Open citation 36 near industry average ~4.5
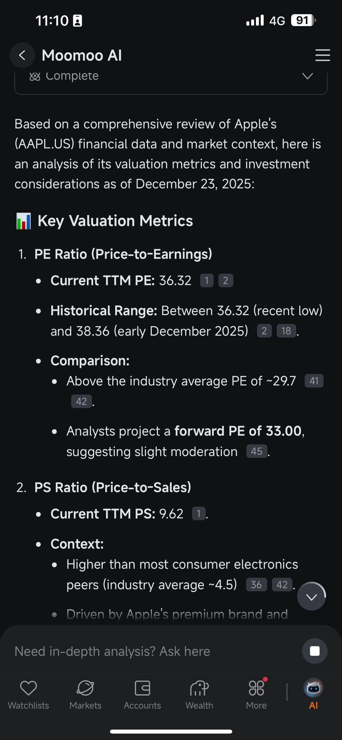 tap(256, 584)
